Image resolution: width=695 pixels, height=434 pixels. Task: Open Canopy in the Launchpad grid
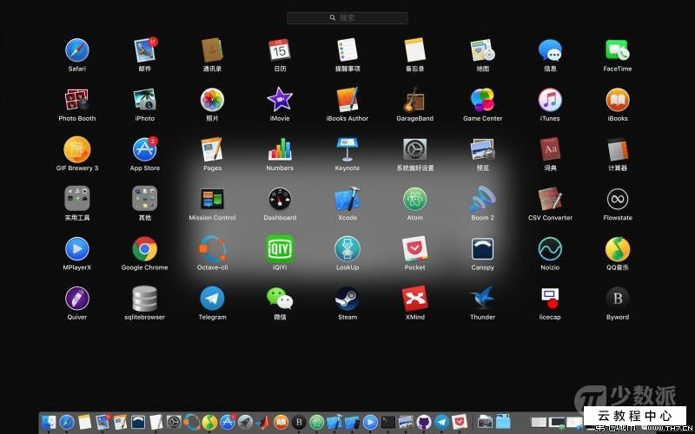coord(483,248)
